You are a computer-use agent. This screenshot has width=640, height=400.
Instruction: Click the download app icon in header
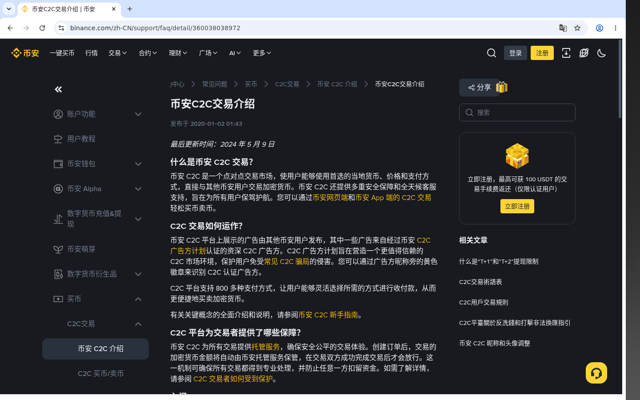566,53
